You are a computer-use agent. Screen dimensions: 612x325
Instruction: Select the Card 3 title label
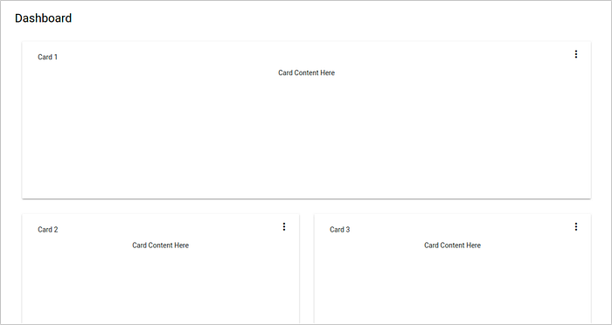point(340,230)
